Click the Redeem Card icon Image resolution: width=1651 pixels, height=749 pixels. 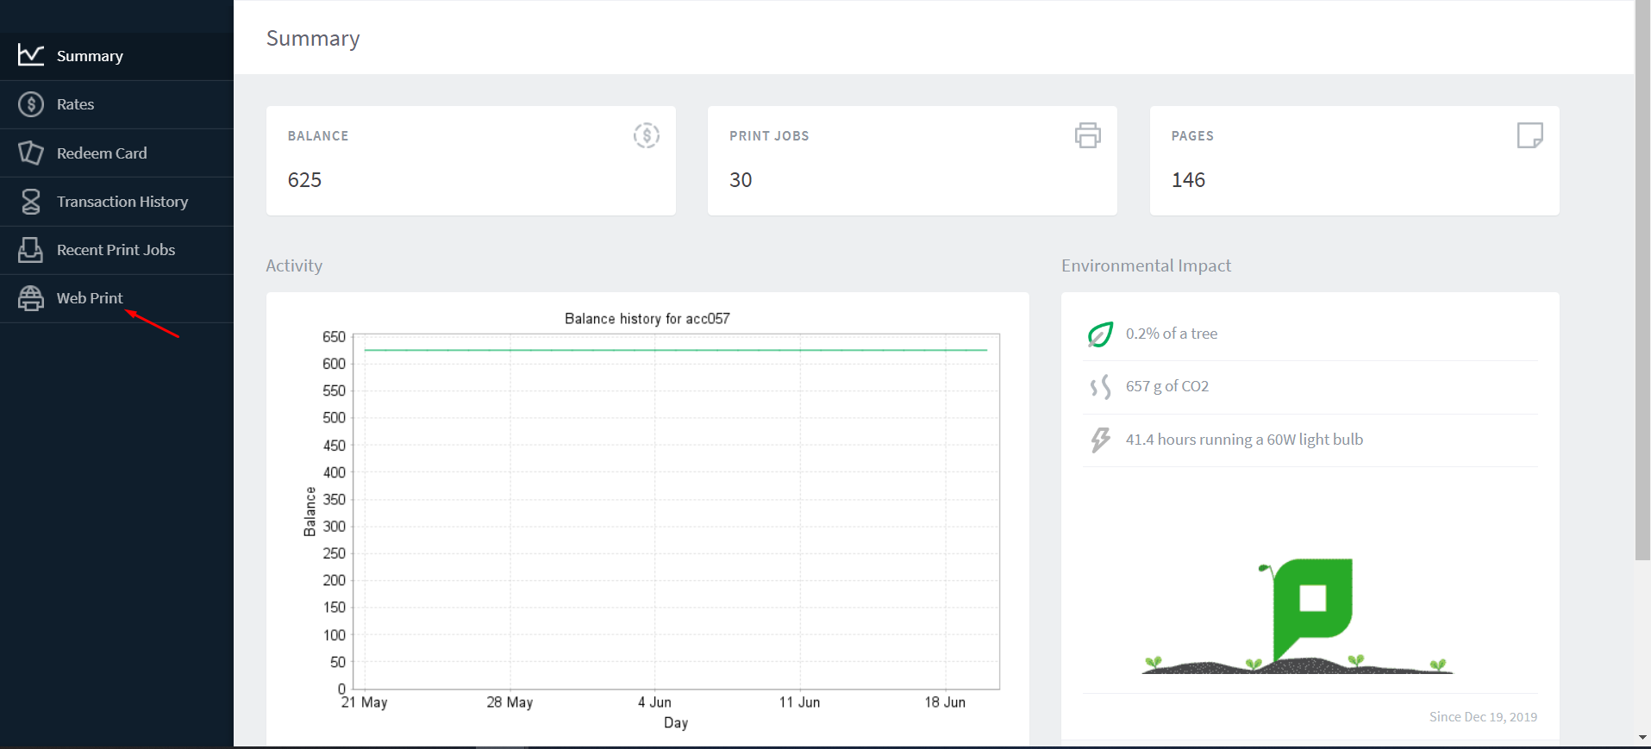(x=31, y=153)
